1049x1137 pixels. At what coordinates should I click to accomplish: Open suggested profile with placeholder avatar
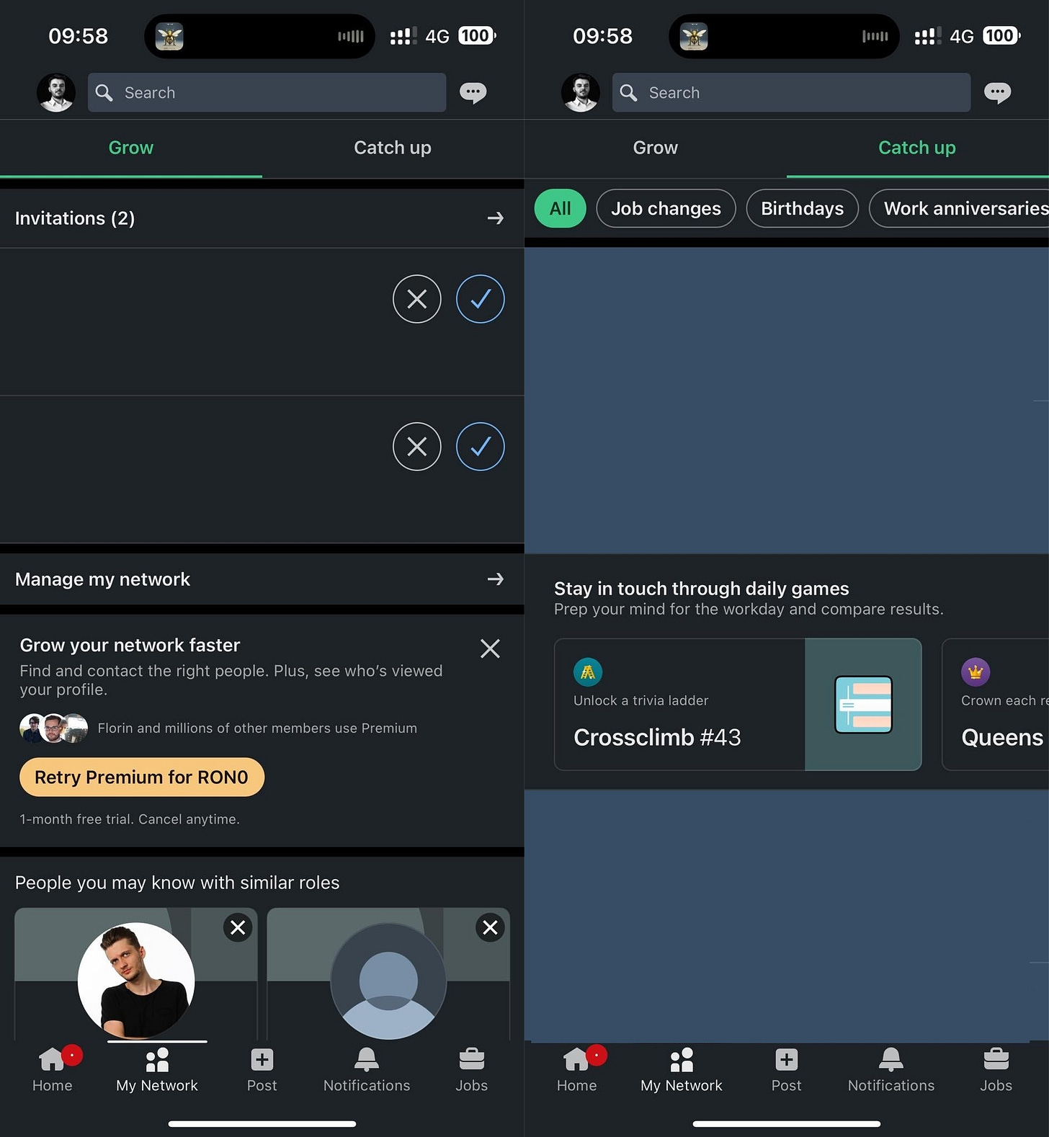(388, 981)
